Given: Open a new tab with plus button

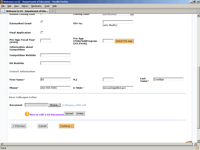Looking at the screenshot, I should click(52, 11).
